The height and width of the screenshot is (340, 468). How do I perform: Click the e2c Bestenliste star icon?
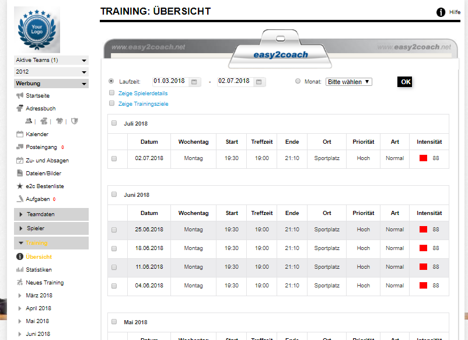pos(20,186)
